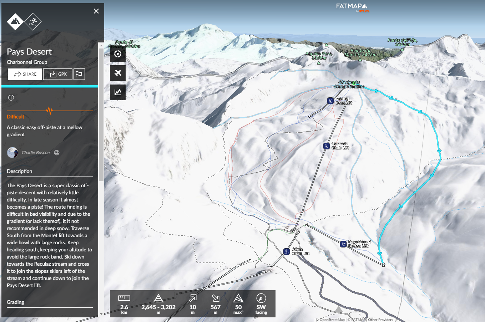Select the Cascade Chair Lift marker
Screen dimensions: 485x322
pos(326,146)
